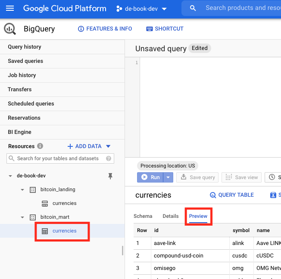Viewport: 281px width, 279px height.
Task: Open the de-book-dev project selector dropdown
Action: (141, 9)
